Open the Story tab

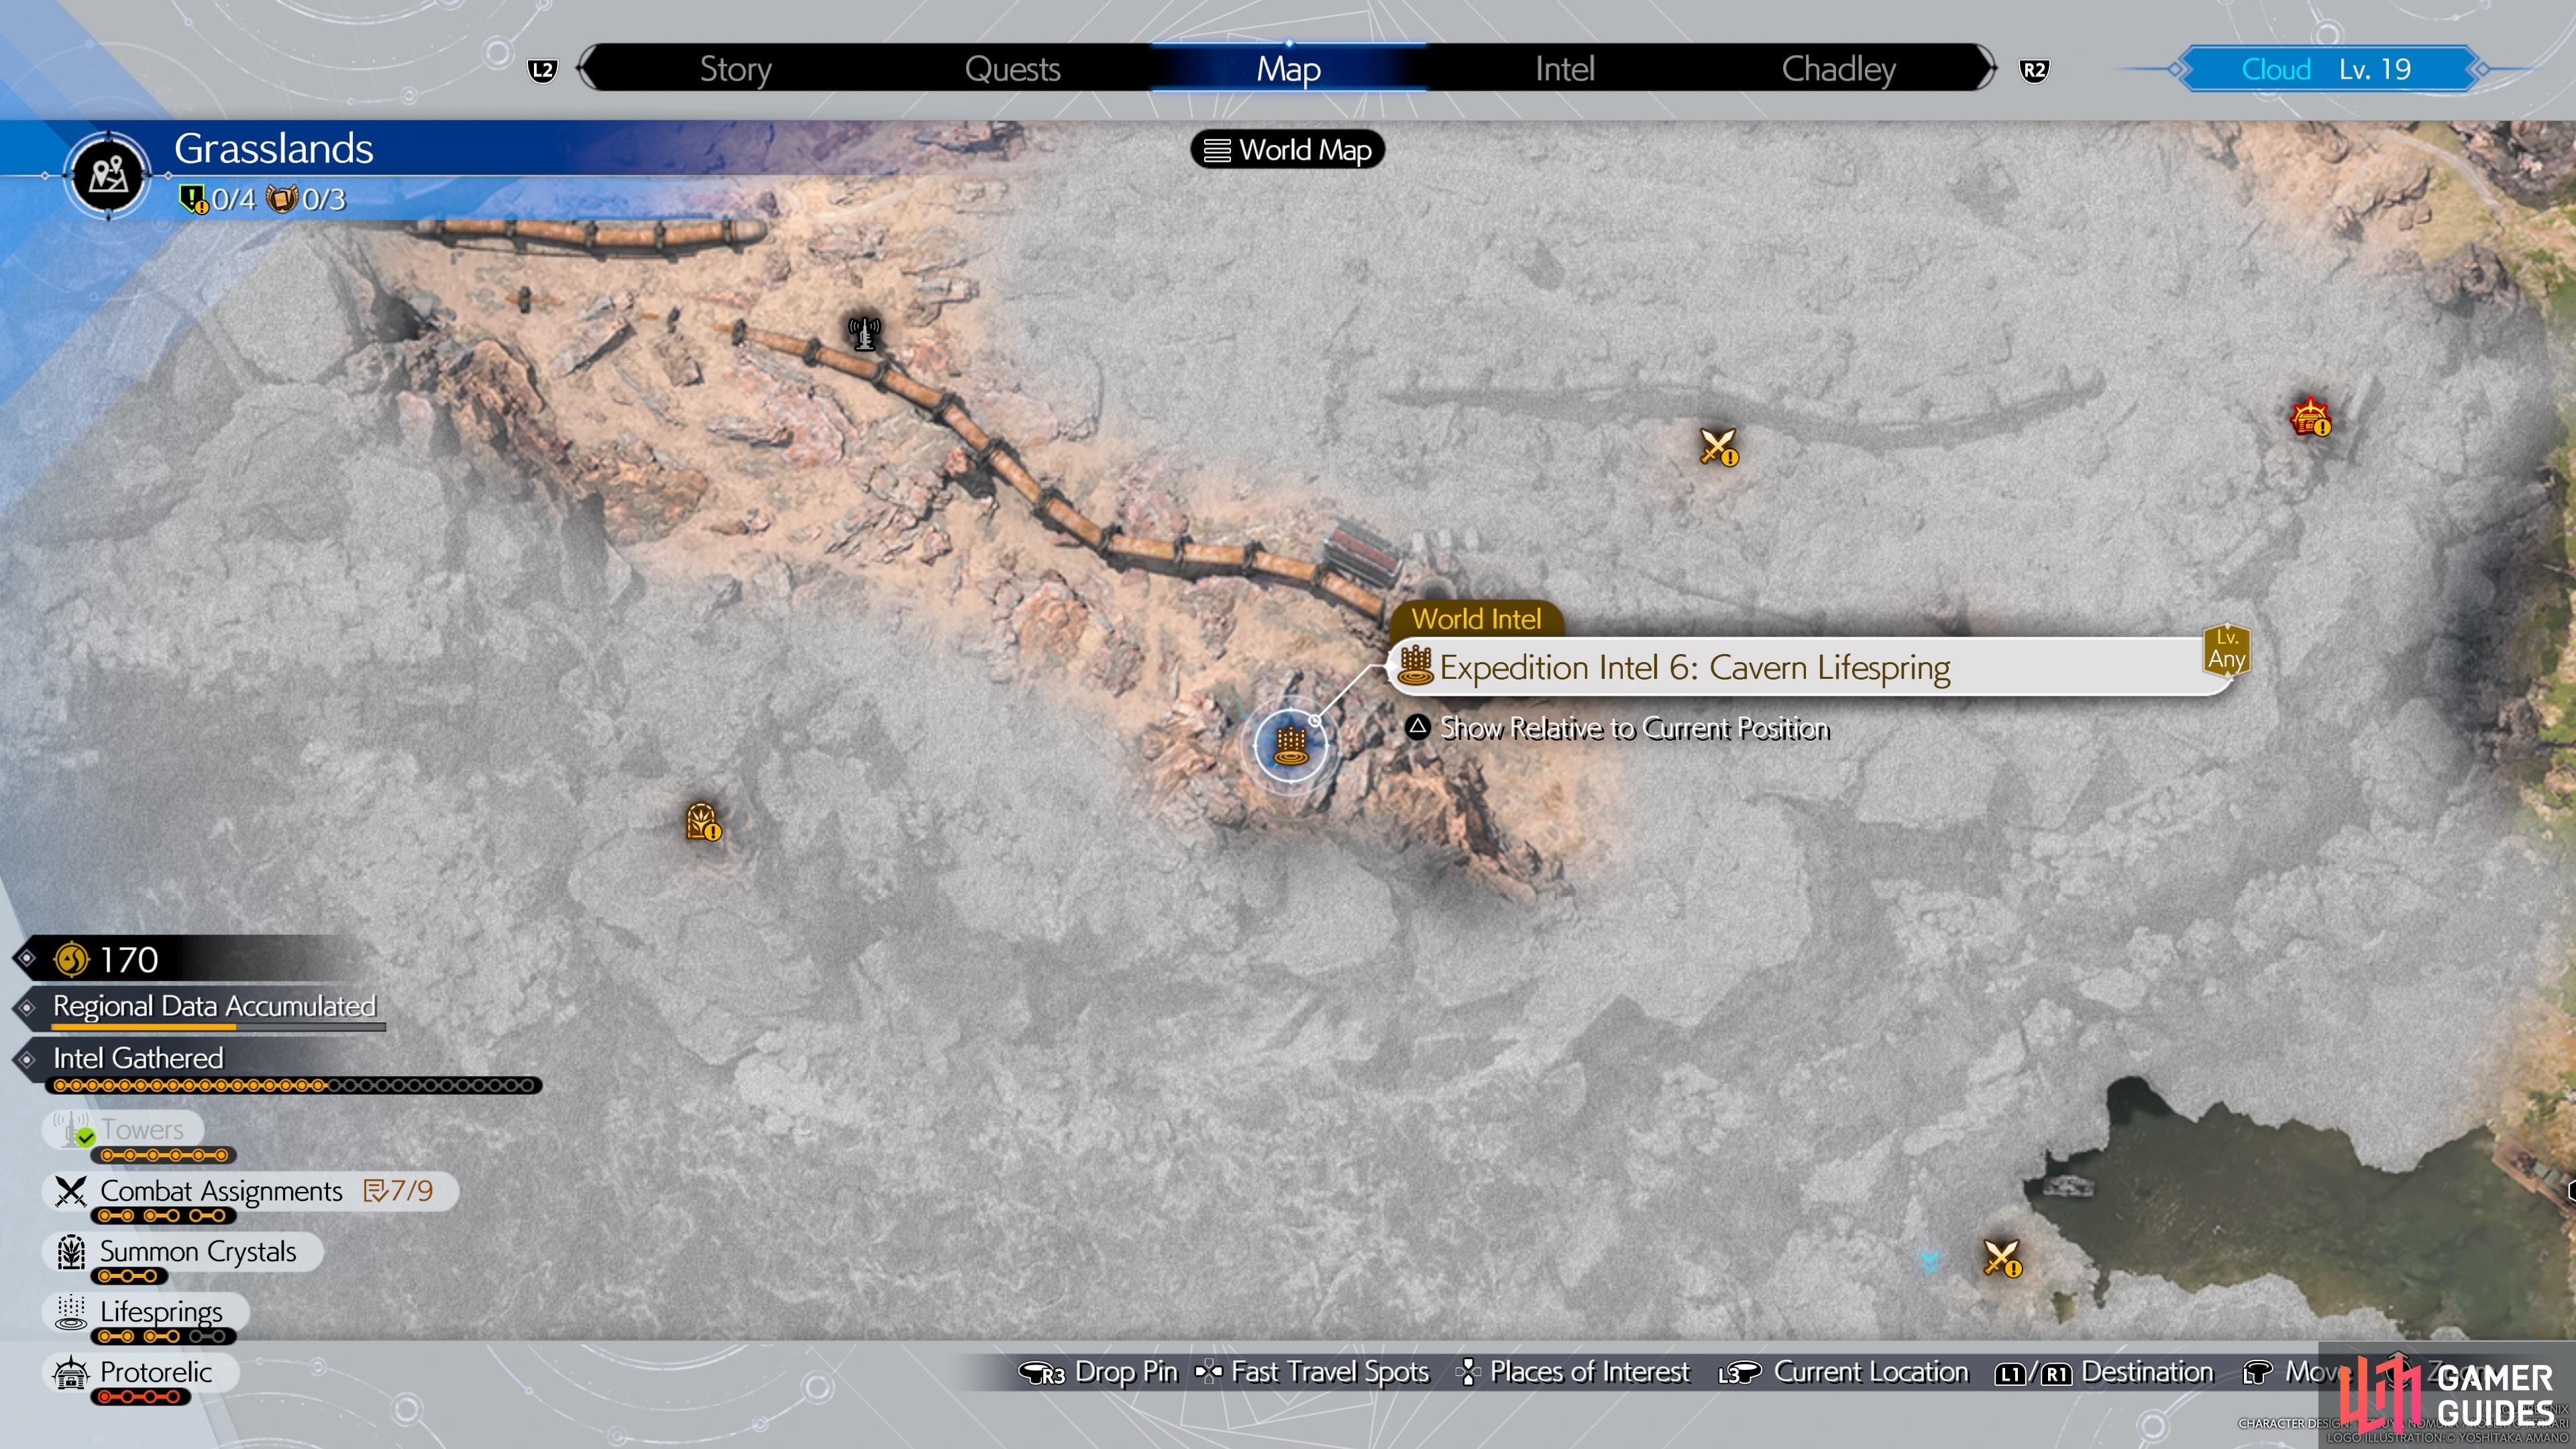(x=735, y=69)
